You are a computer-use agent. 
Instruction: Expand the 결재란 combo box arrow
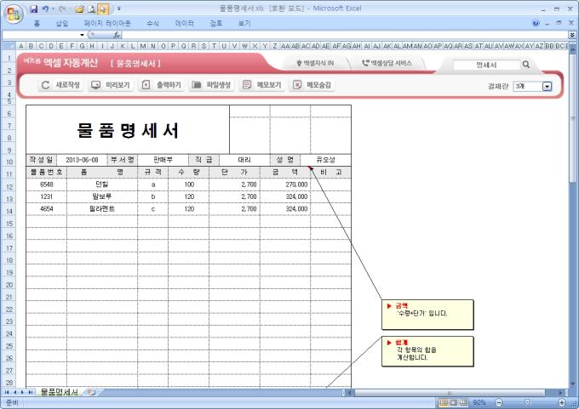[547, 86]
